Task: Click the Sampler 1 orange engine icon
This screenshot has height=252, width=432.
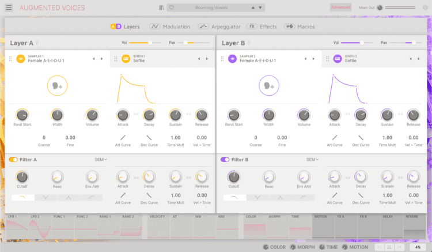Action: (x=21, y=59)
